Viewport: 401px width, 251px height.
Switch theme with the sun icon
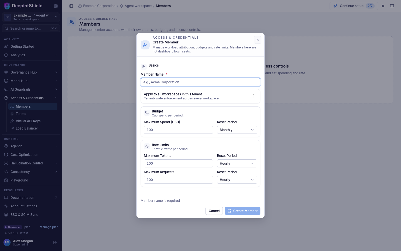(383, 6)
